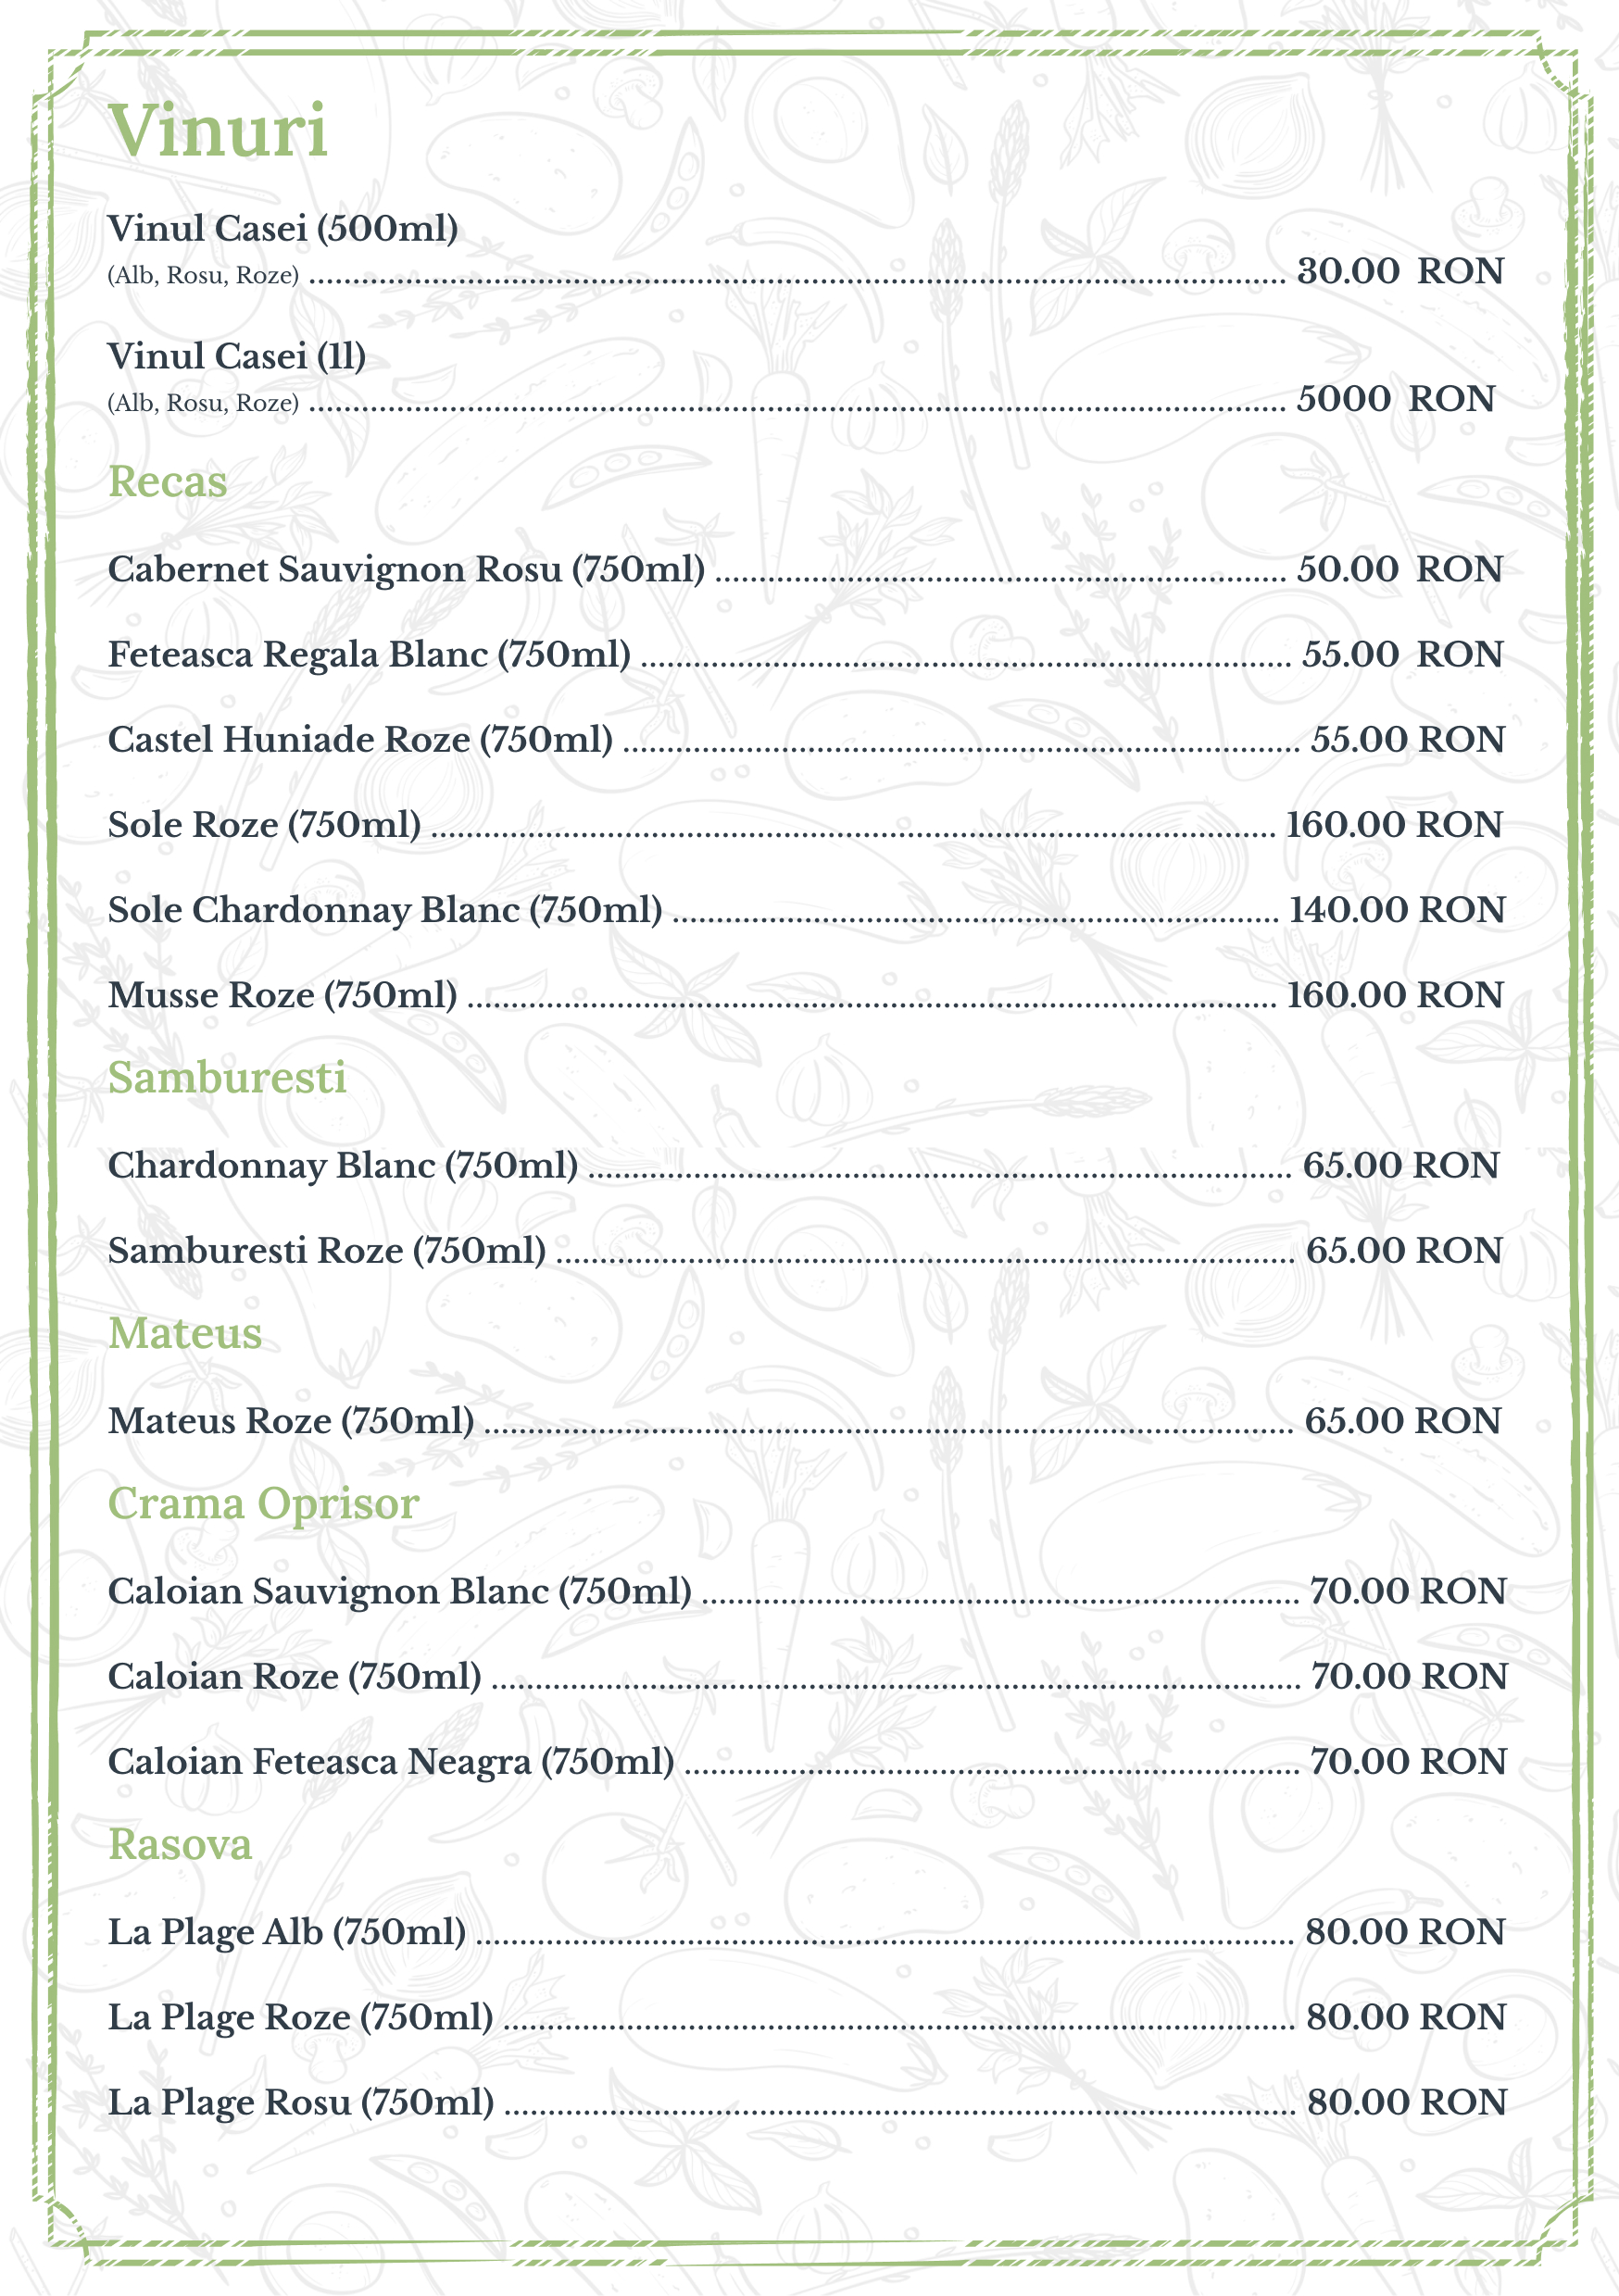Click the 5000 RON price

pyautogui.click(x=1395, y=399)
